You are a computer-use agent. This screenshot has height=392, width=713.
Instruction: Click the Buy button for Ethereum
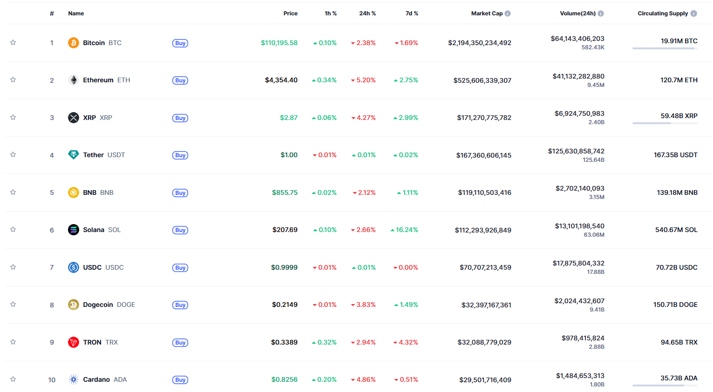click(180, 80)
